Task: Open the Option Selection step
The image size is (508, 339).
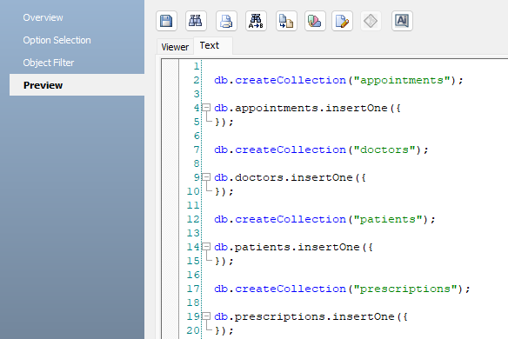Action: [57, 40]
